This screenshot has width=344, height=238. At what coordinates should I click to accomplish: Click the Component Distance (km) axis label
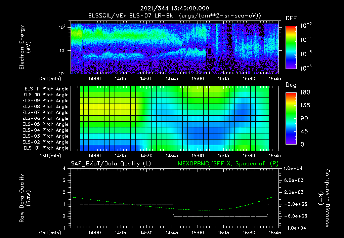coord(324,198)
